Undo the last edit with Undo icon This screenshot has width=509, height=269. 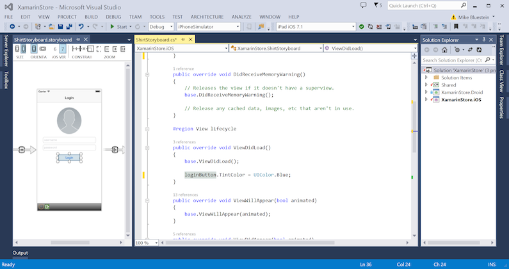click(x=81, y=27)
